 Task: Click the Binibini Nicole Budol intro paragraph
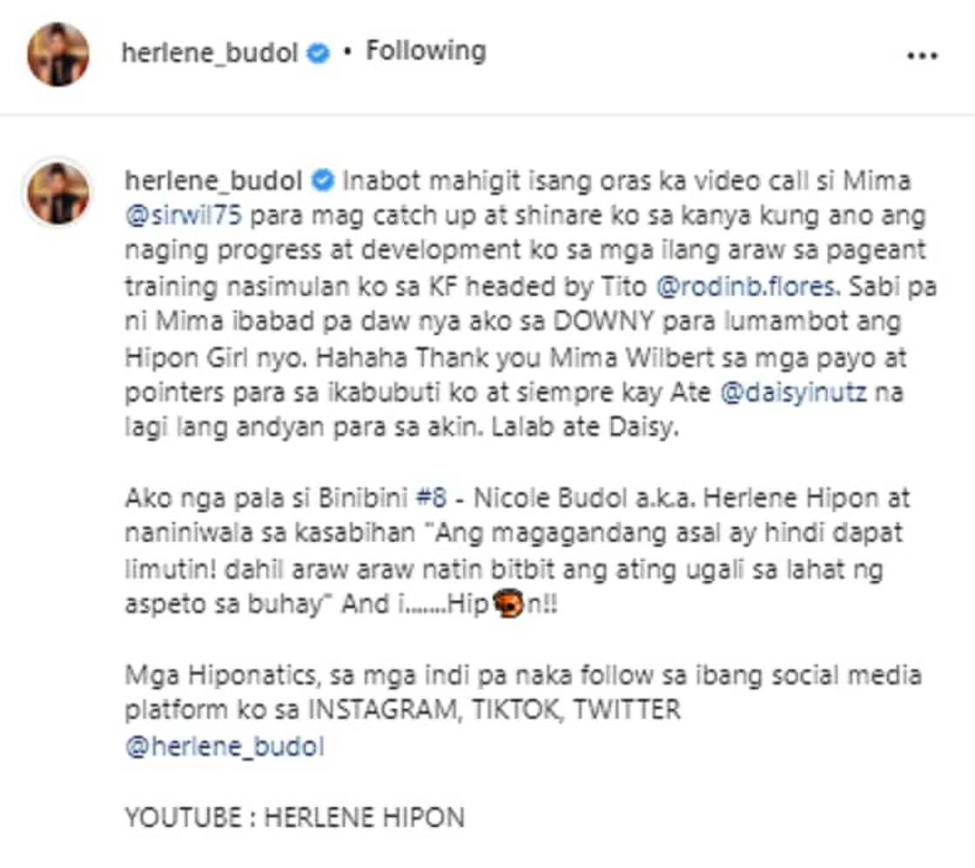pos(517,551)
